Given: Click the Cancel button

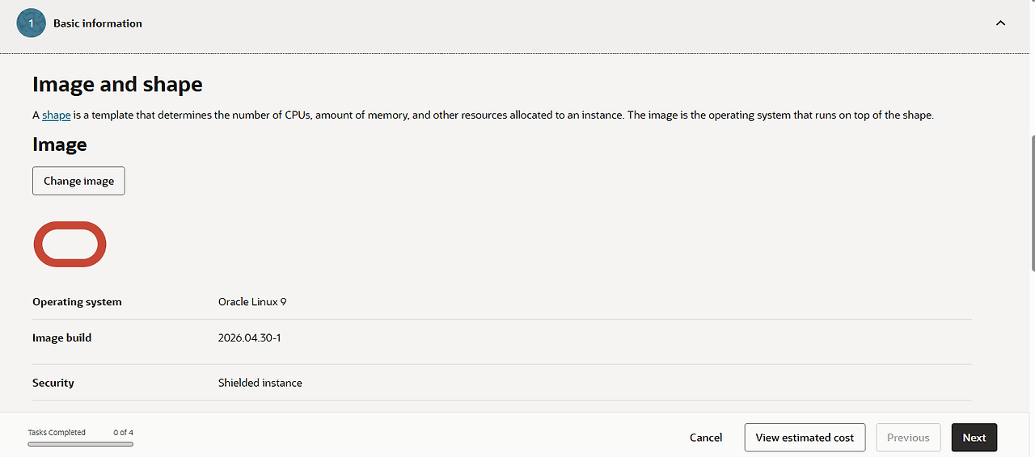Looking at the screenshot, I should click(706, 438).
